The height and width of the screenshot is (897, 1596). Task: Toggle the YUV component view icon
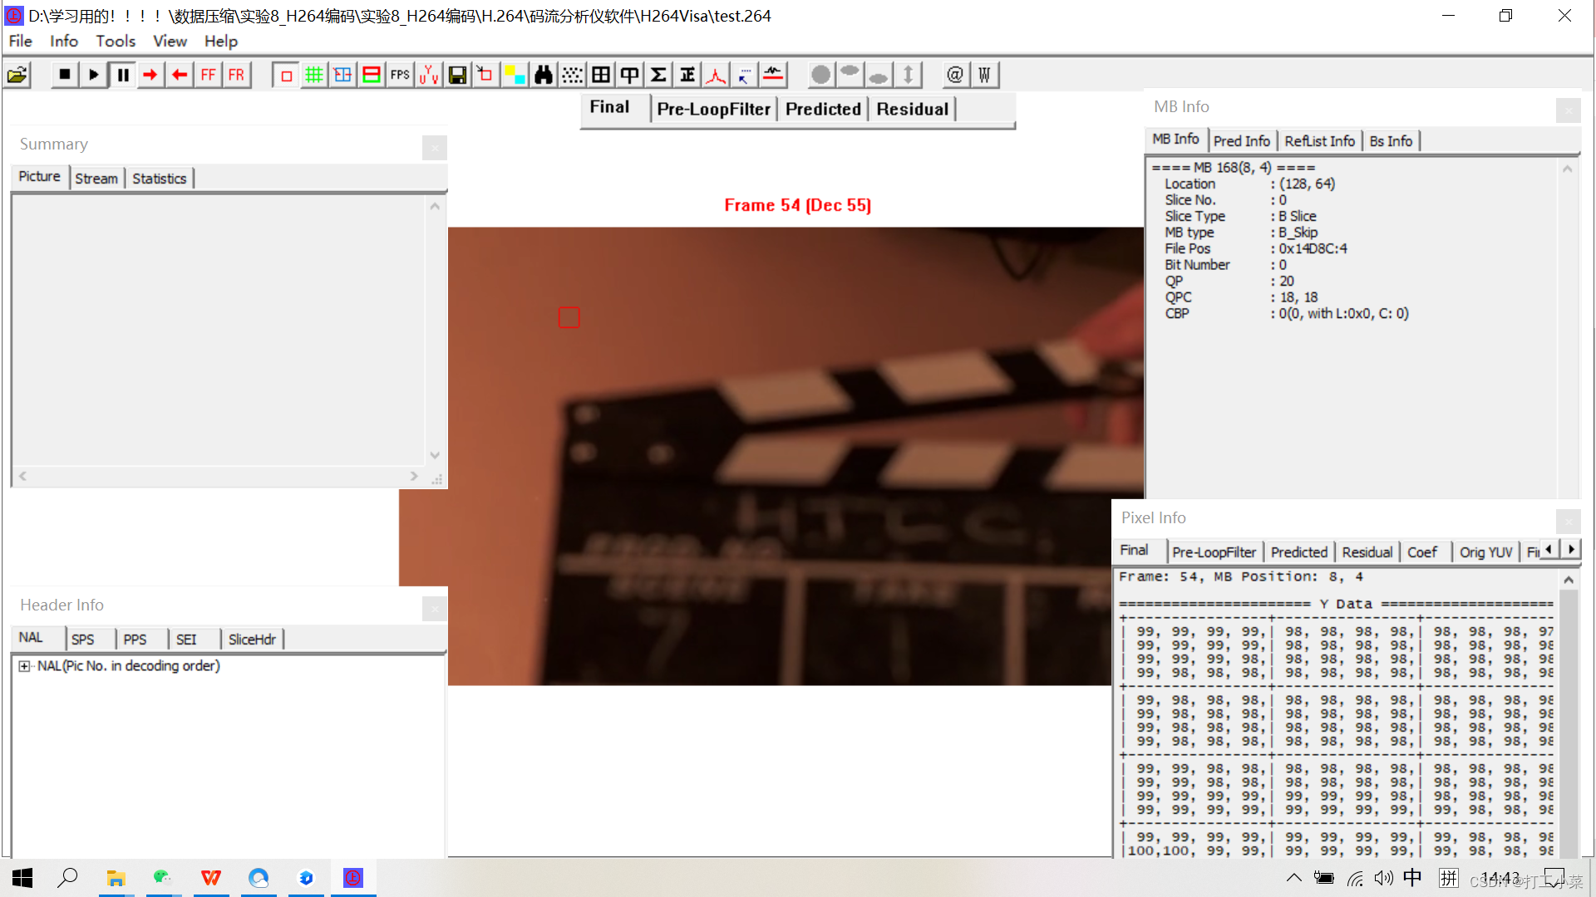[429, 76]
